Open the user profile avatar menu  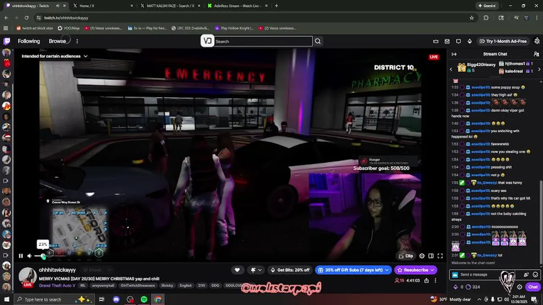pos(537,41)
